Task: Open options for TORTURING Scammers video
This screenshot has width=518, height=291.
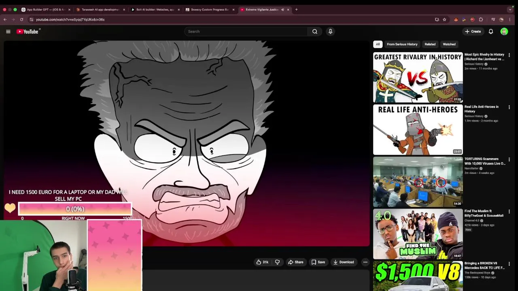Action: coord(509,159)
